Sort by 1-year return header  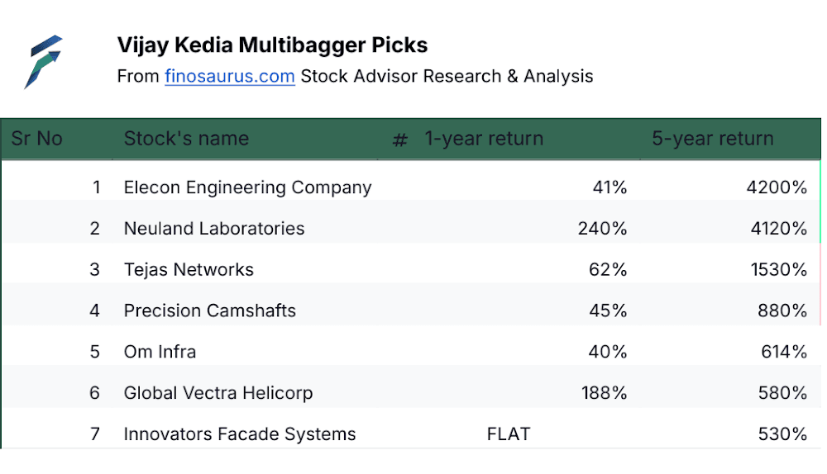click(x=484, y=139)
